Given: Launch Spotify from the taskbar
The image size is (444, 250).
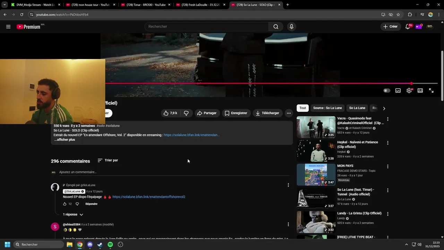Looking at the screenshot, I should tap(110, 244).
